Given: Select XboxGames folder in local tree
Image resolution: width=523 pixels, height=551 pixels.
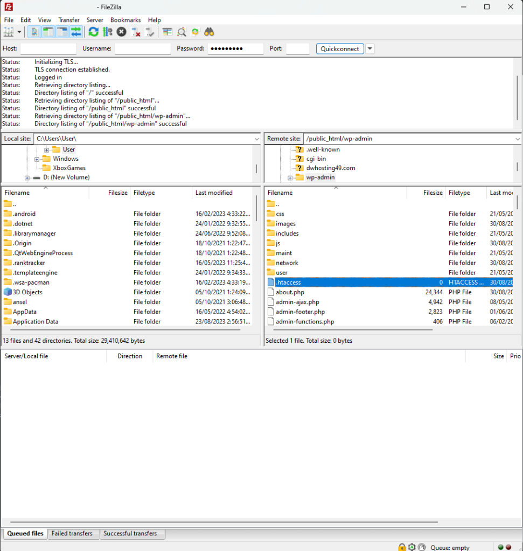Looking at the screenshot, I should [x=69, y=168].
